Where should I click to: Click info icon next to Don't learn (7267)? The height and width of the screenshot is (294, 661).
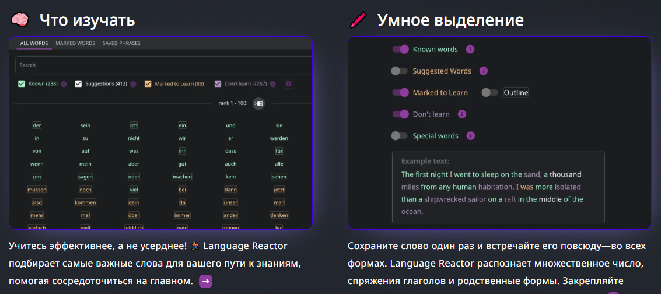coord(273,84)
